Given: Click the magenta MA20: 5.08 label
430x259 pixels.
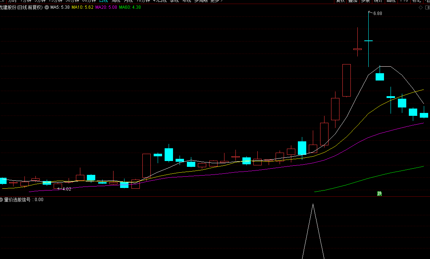Looking at the screenshot, I should [x=106, y=7].
